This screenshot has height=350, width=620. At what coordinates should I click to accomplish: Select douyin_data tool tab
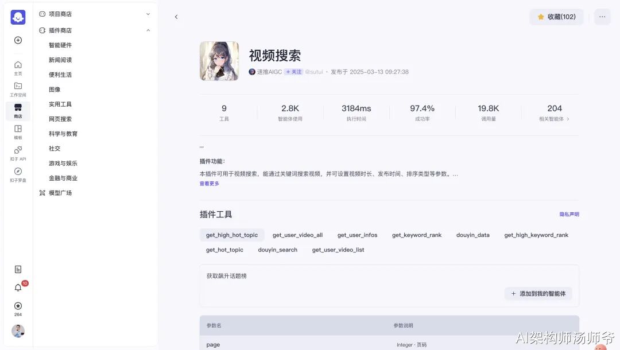pyautogui.click(x=473, y=235)
